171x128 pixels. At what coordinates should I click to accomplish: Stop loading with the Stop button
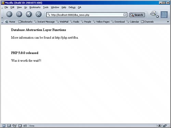pos(39,14)
